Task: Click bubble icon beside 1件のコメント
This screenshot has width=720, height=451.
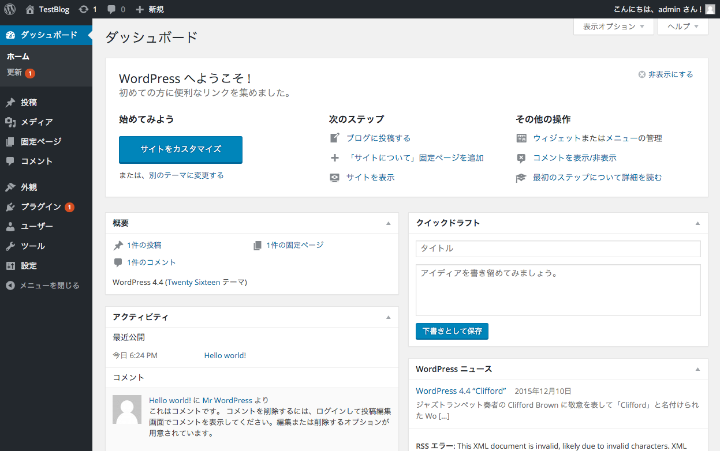Action: [118, 263]
